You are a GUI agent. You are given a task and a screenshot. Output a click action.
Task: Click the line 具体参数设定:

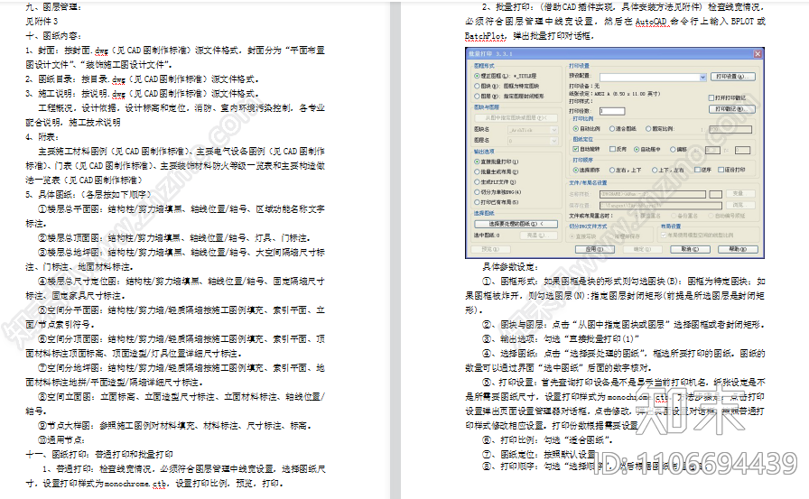(510, 267)
